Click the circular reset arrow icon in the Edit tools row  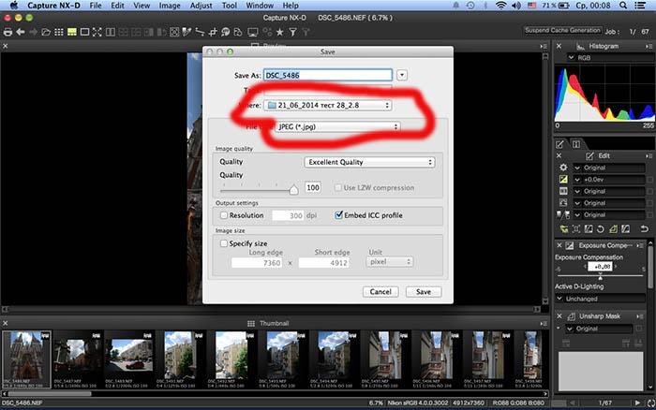pyautogui.click(x=601, y=228)
